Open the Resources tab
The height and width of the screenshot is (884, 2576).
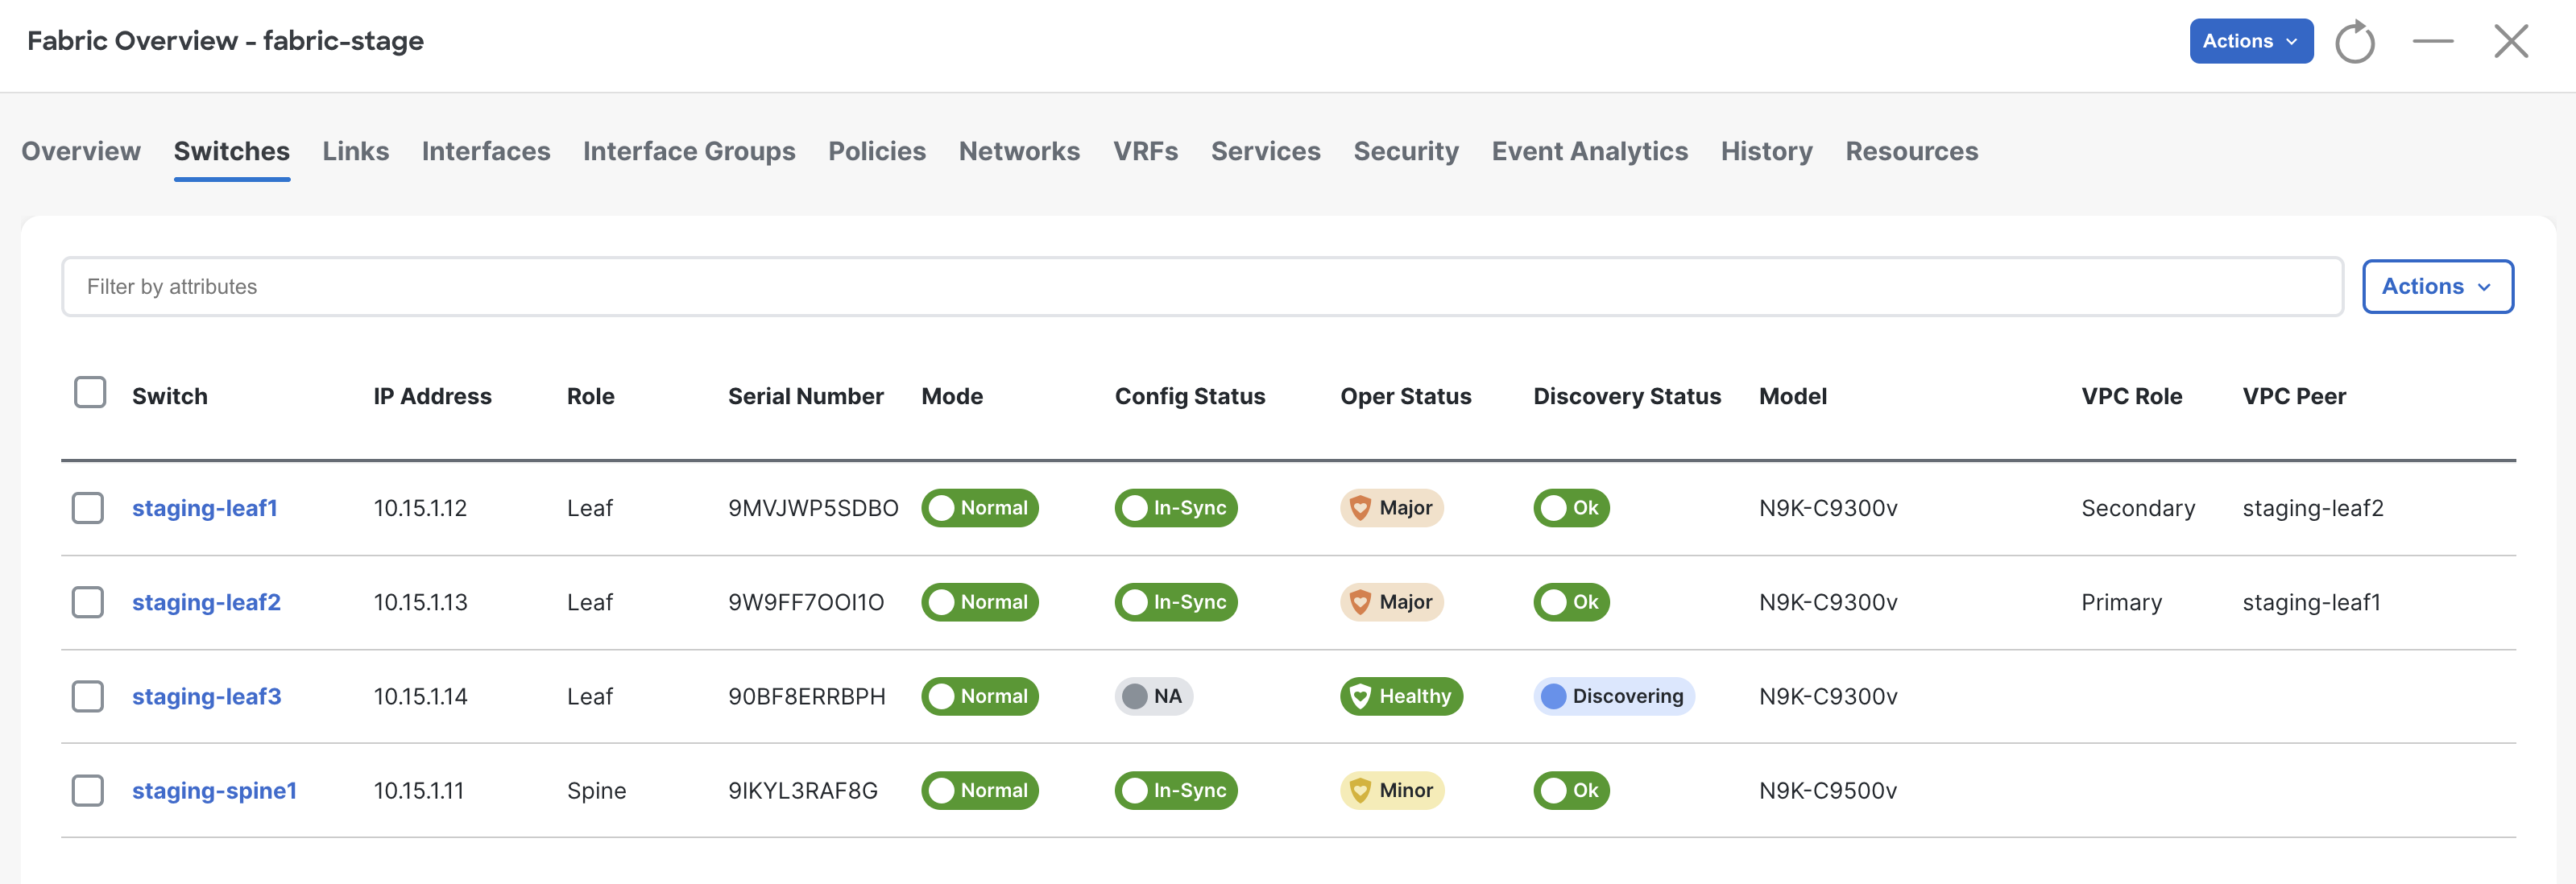tap(1912, 151)
